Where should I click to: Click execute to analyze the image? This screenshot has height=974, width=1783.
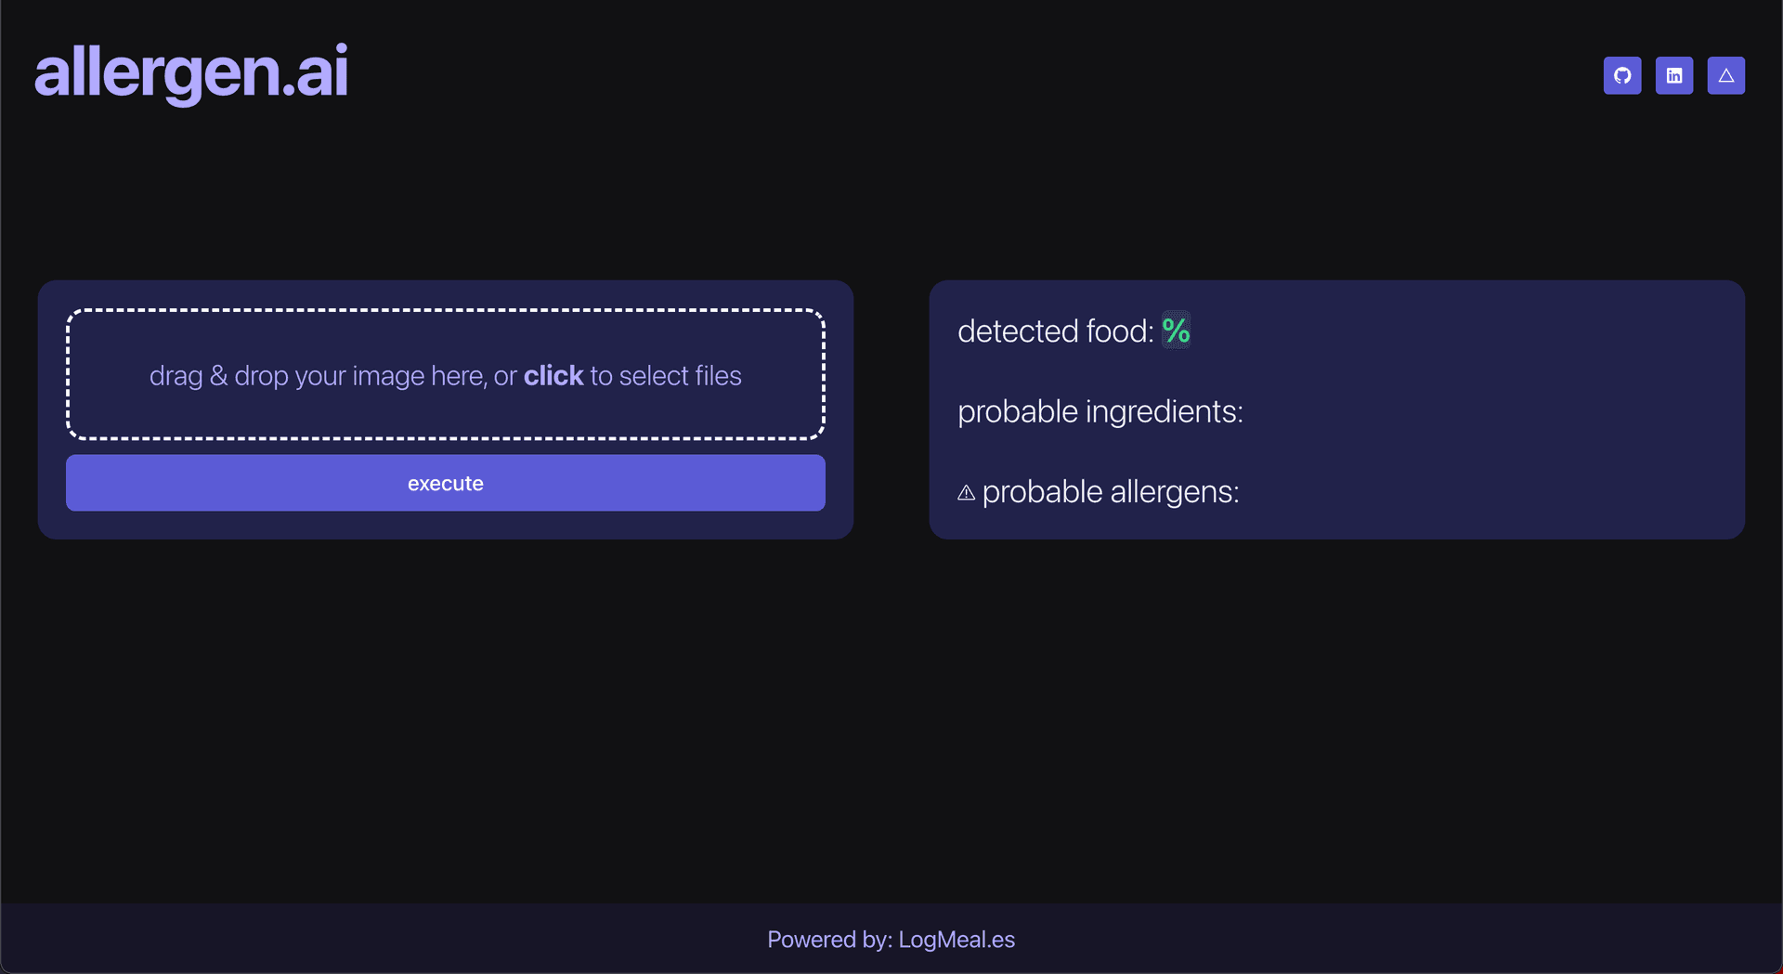pos(446,482)
